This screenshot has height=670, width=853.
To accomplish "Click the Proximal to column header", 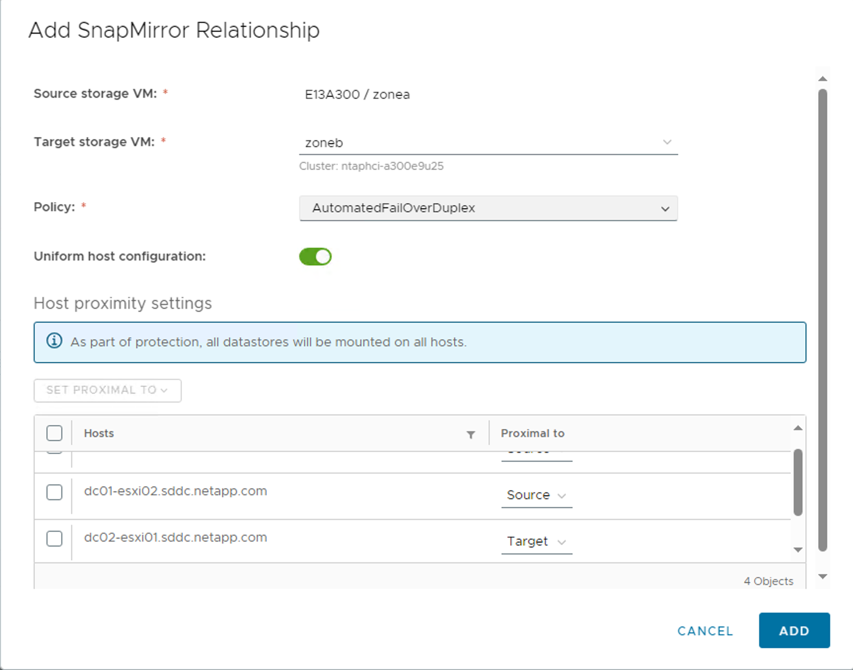I will point(533,433).
